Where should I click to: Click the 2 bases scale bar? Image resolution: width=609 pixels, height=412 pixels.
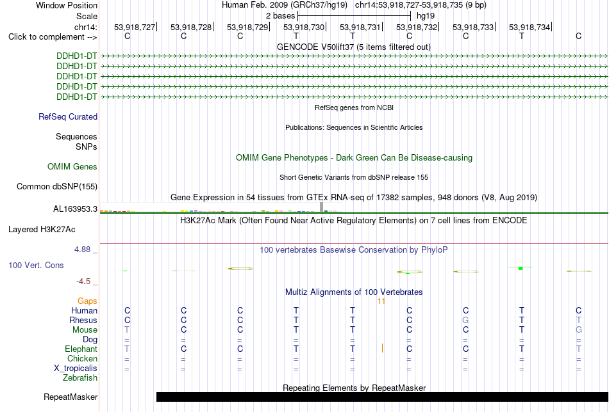[x=354, y=16]
